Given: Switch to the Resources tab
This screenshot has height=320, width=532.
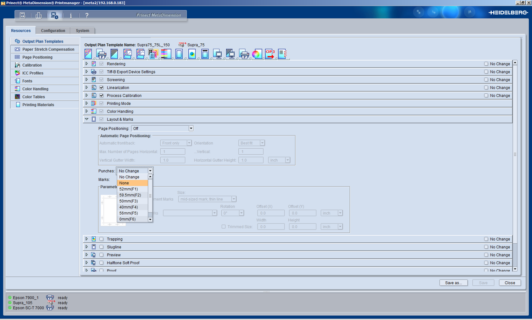Looking at the screenshot, I should [21, 31].
